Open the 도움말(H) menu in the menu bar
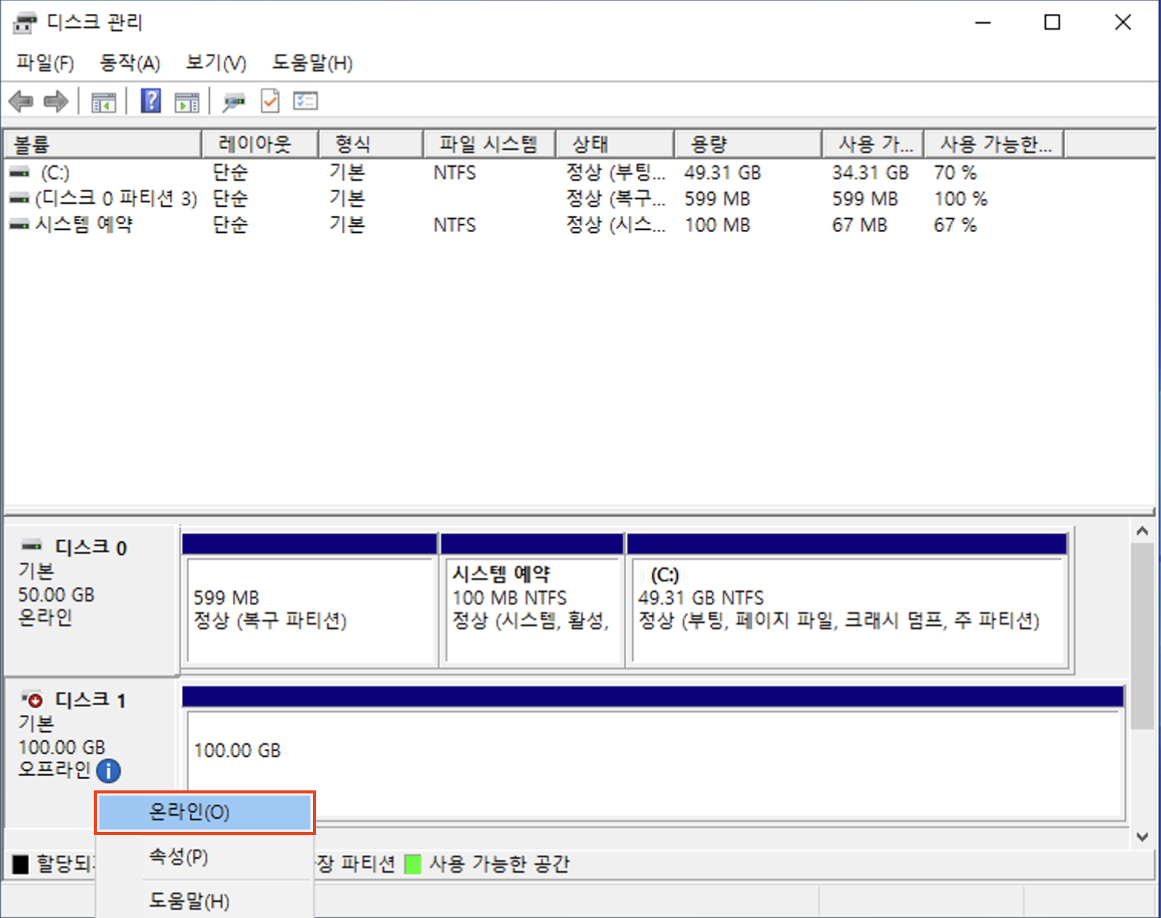The image size is (1161, 918). pos(312,63)
